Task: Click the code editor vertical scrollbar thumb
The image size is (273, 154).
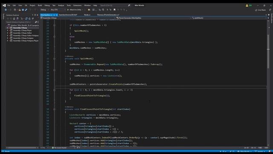Action: click(268, 51)
